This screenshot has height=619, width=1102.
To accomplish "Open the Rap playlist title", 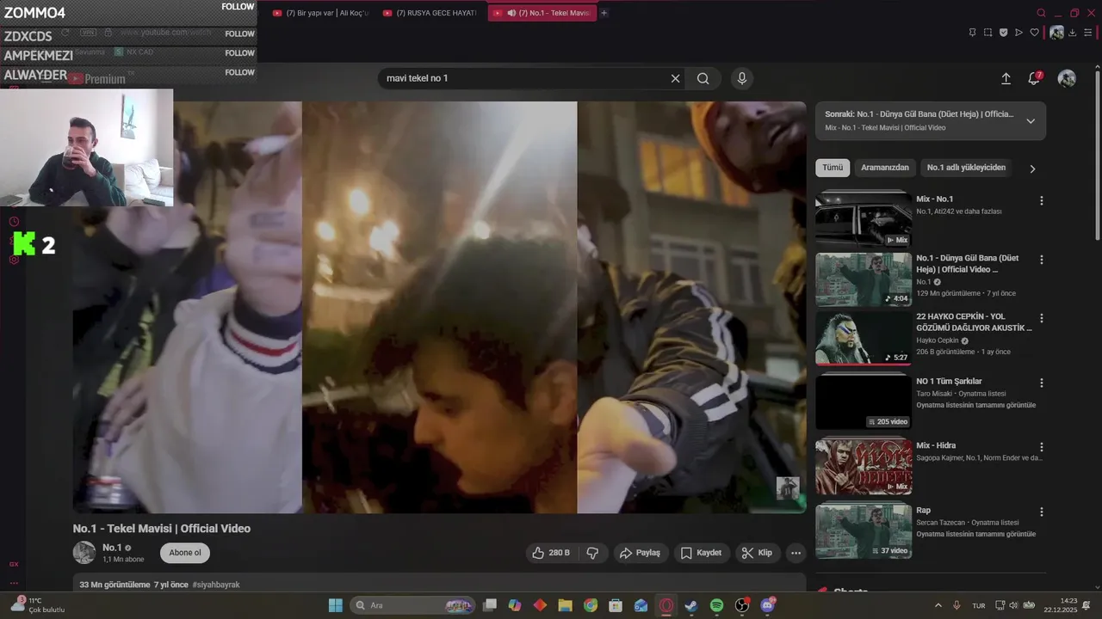I will (923, 510).
